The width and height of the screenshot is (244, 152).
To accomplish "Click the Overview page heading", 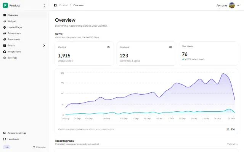I will point(65,20).
